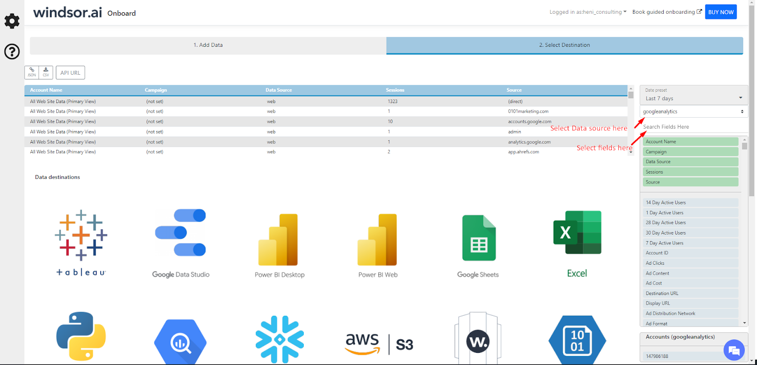Viewport: 757px width, 365px height.
Task: Add the 1 Day Active Users field
Action: tap(691, 213)
